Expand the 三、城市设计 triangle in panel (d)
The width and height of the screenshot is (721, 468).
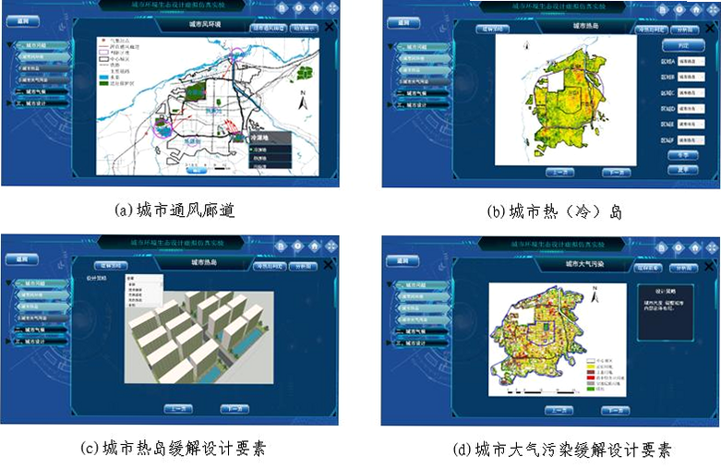(x=390, y=343)
